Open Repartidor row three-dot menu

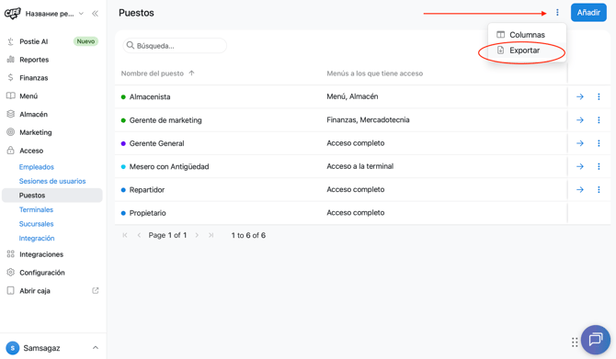click(x=599, y=189)
